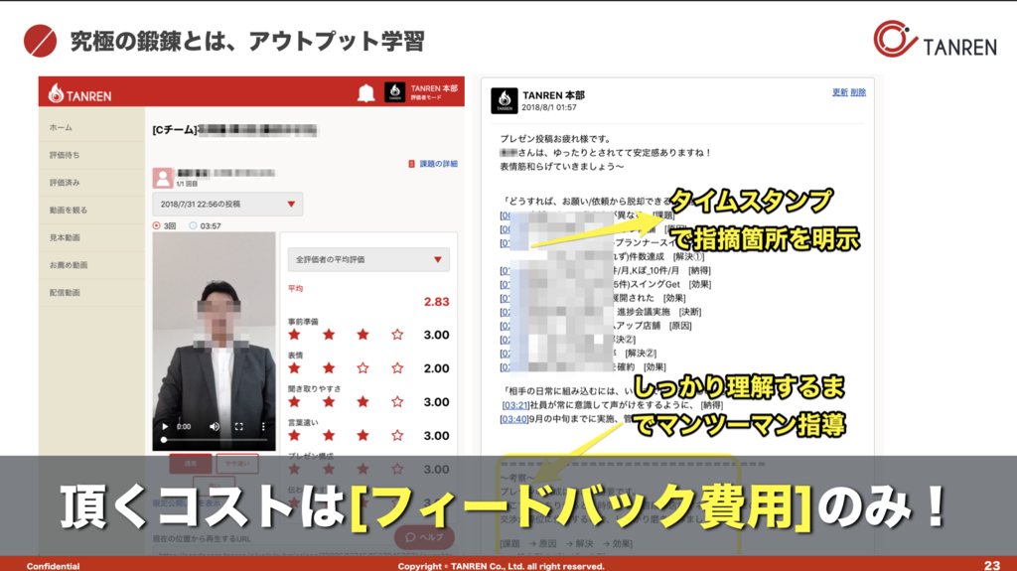Click the second filled star under 表情

tap(329, 367)
